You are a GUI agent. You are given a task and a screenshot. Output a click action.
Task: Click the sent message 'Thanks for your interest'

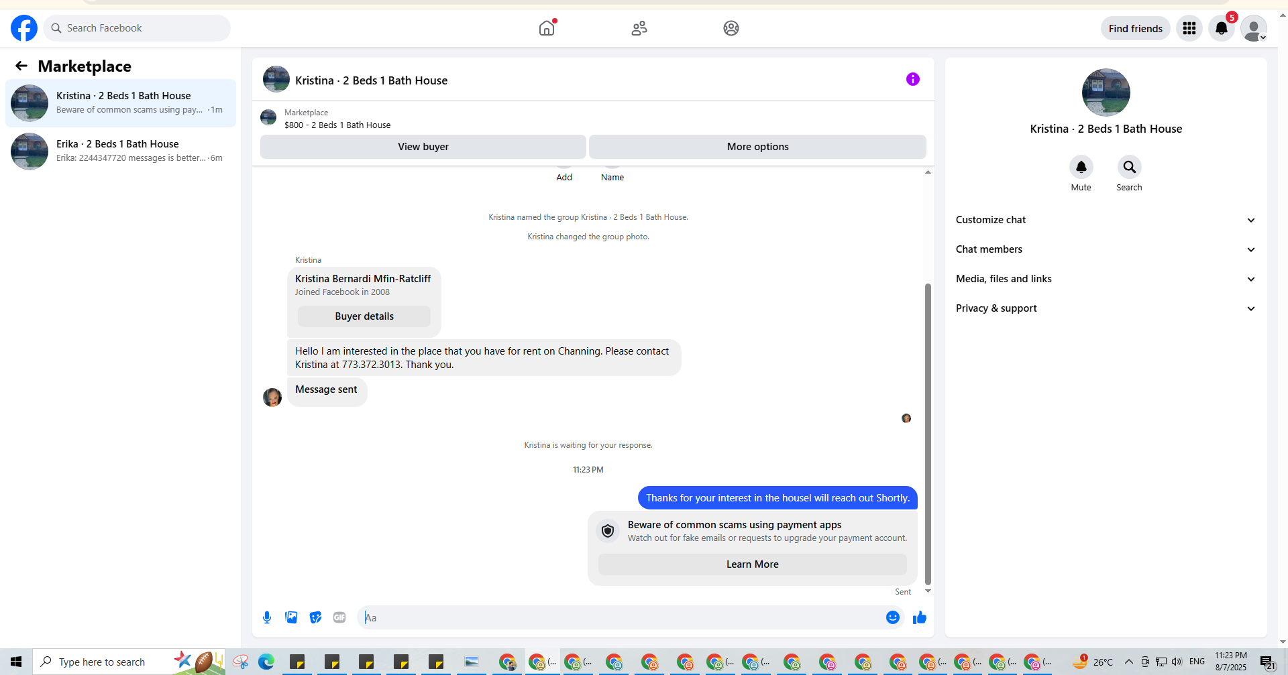777,498
